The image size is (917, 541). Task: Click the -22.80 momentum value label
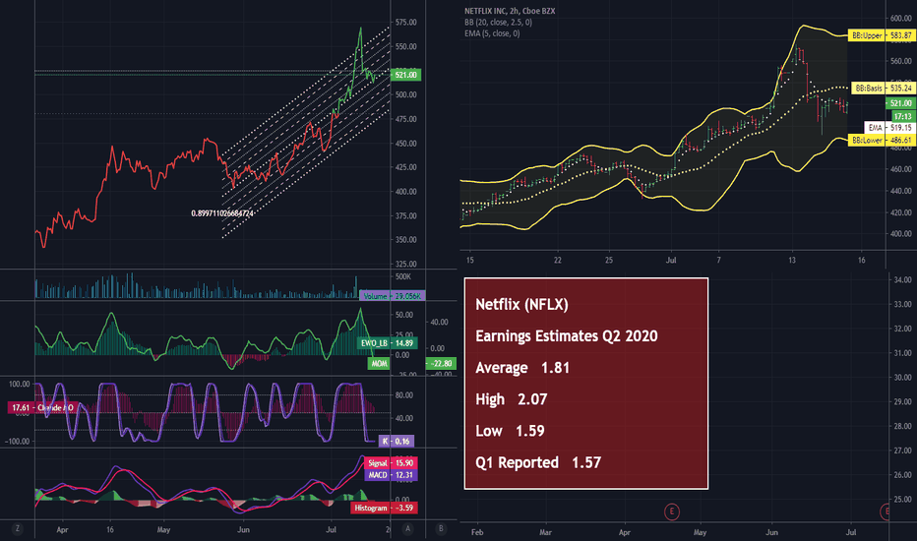pos(441,364)
